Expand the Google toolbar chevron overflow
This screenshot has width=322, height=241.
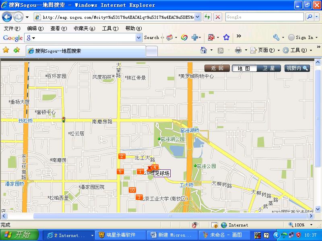[239, 36]
